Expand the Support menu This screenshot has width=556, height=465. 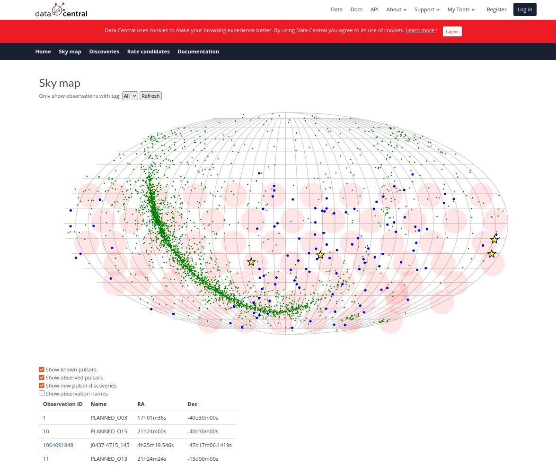pyautogui.click(x=426, y=9)
